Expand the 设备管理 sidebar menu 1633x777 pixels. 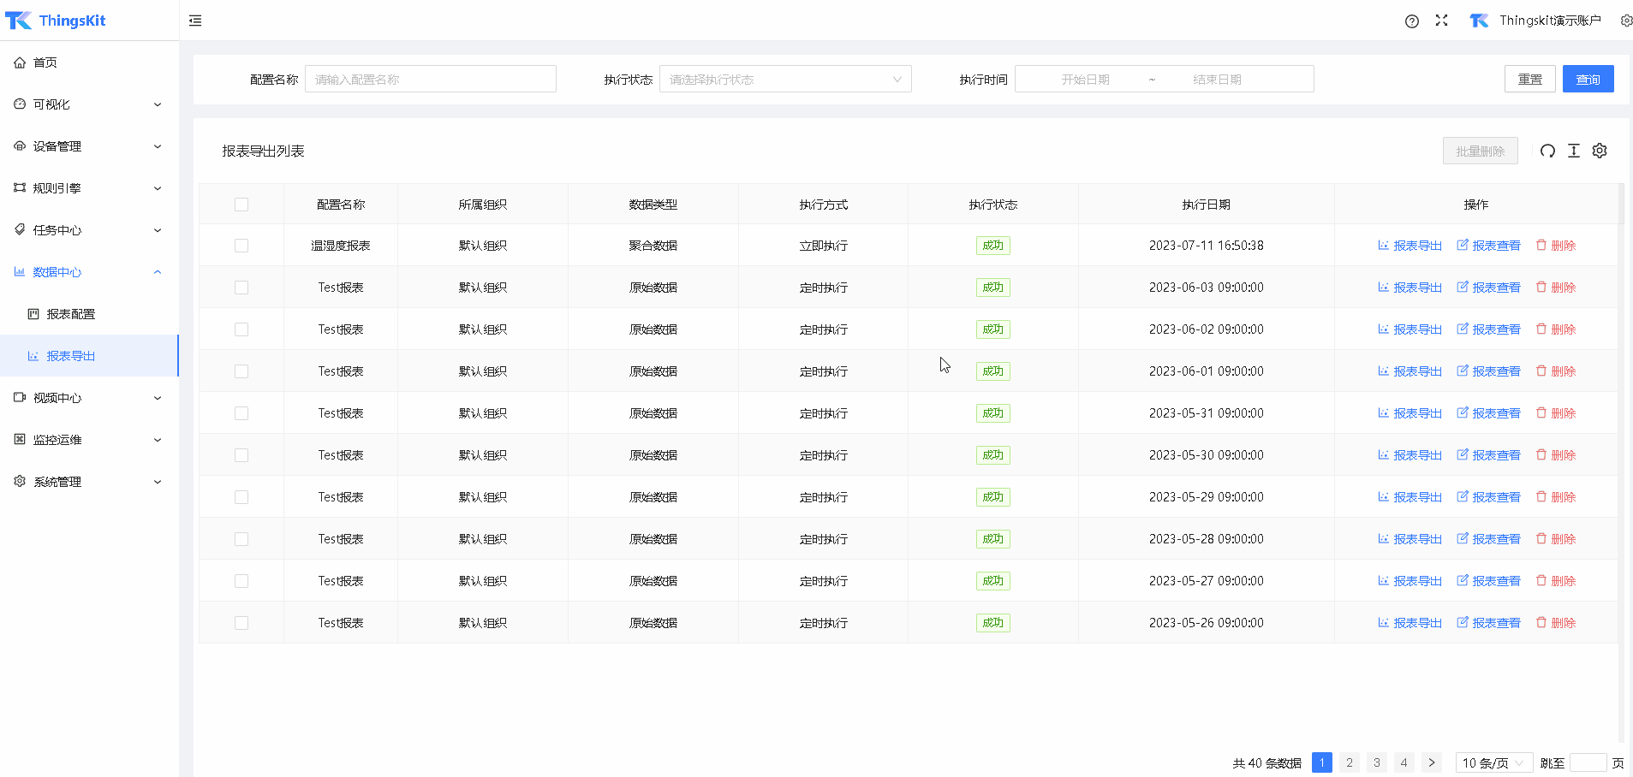(89, 146)
